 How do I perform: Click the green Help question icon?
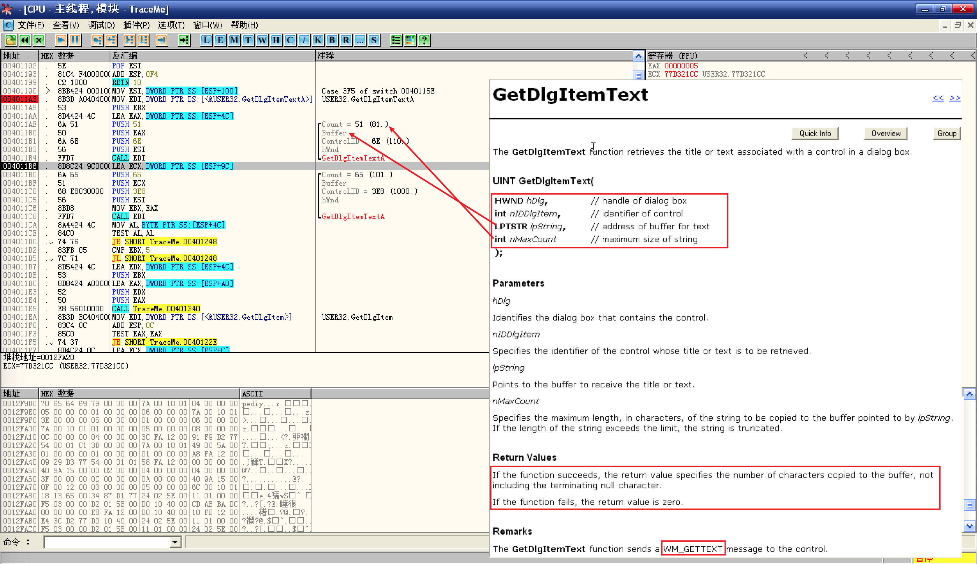point(424,40)
